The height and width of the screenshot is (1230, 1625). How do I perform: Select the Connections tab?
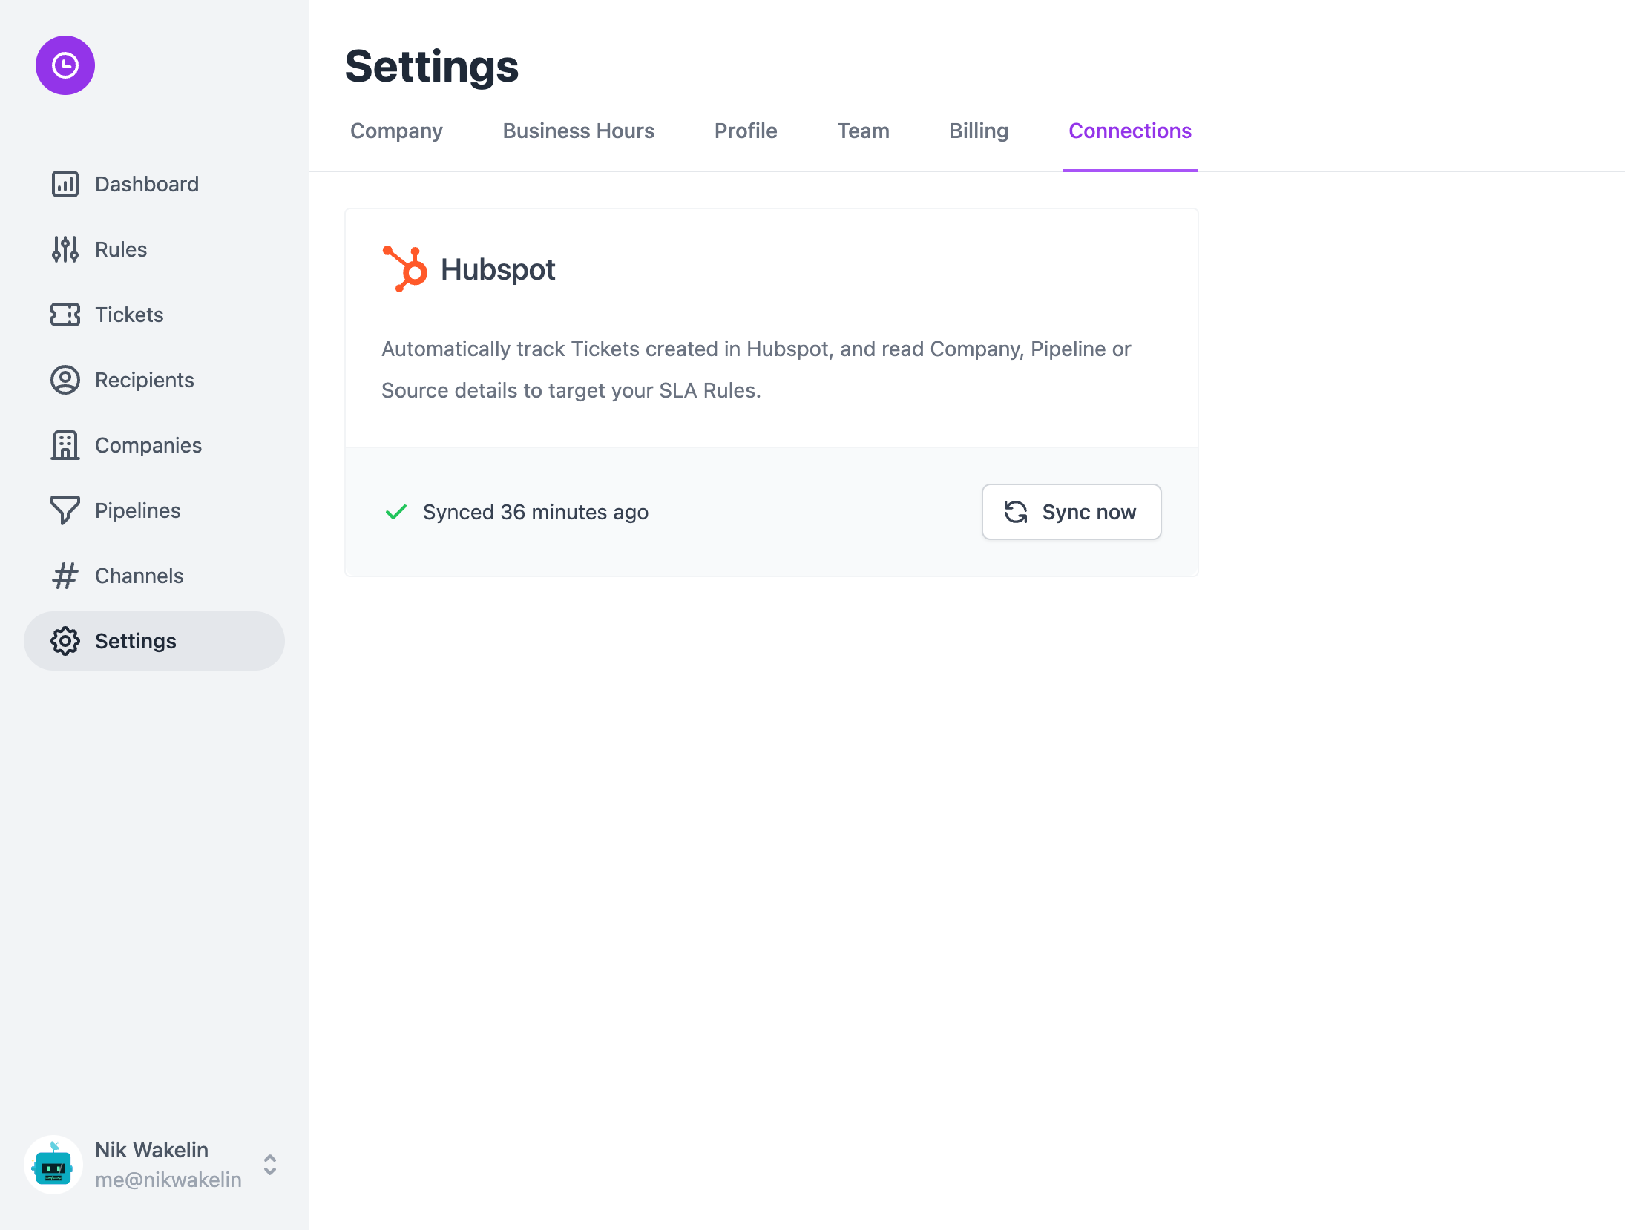coord(1130,131)
